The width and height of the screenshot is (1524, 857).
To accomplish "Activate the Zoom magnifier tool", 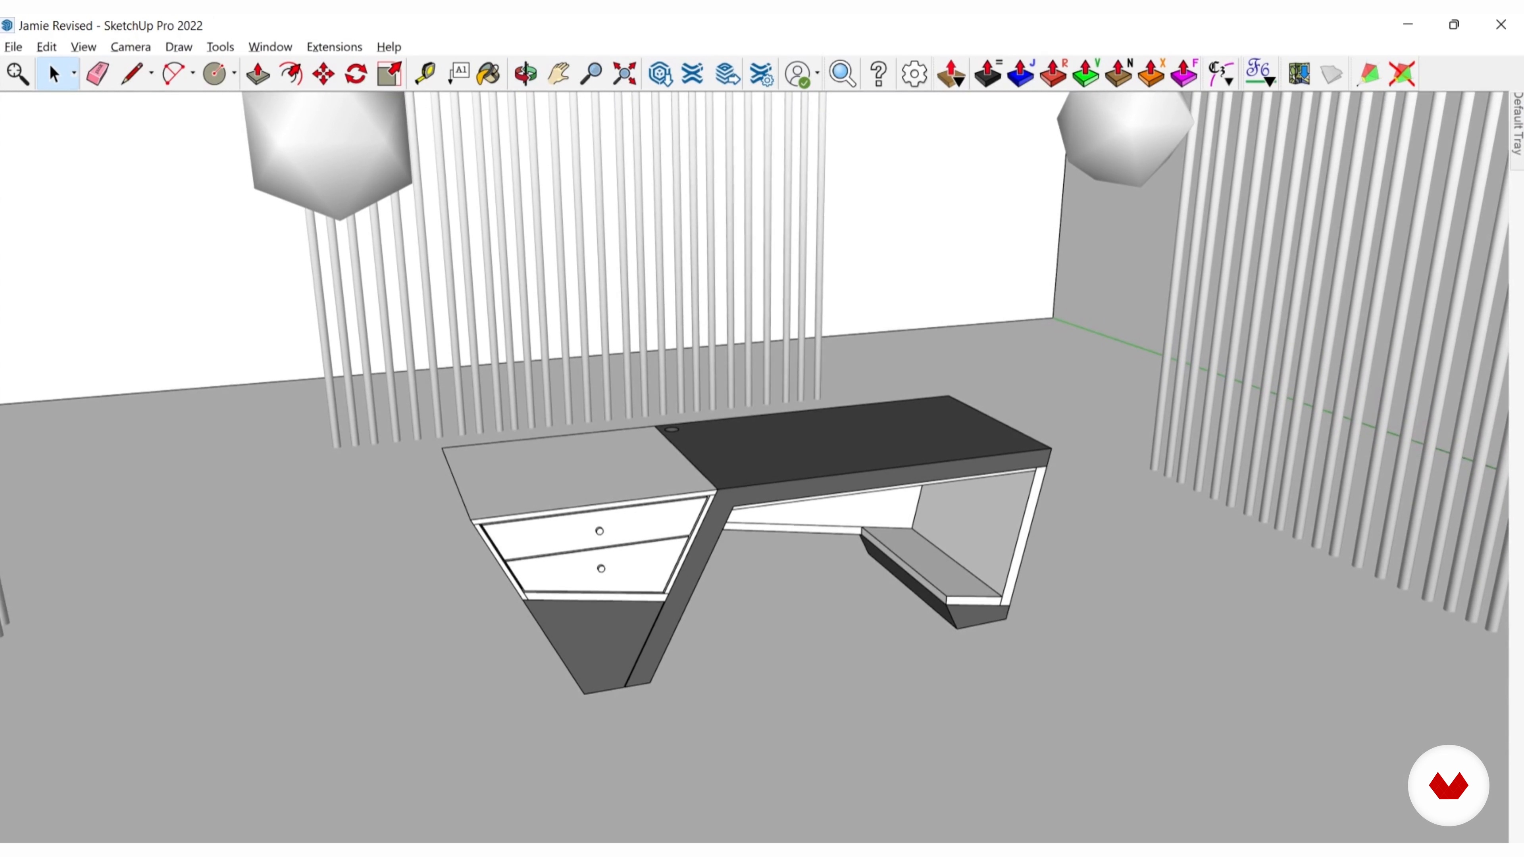I will point(591,74).
